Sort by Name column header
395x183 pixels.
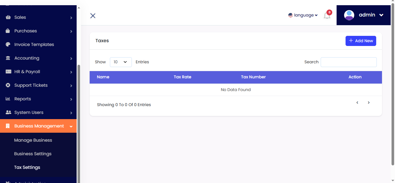coord(103,77)
